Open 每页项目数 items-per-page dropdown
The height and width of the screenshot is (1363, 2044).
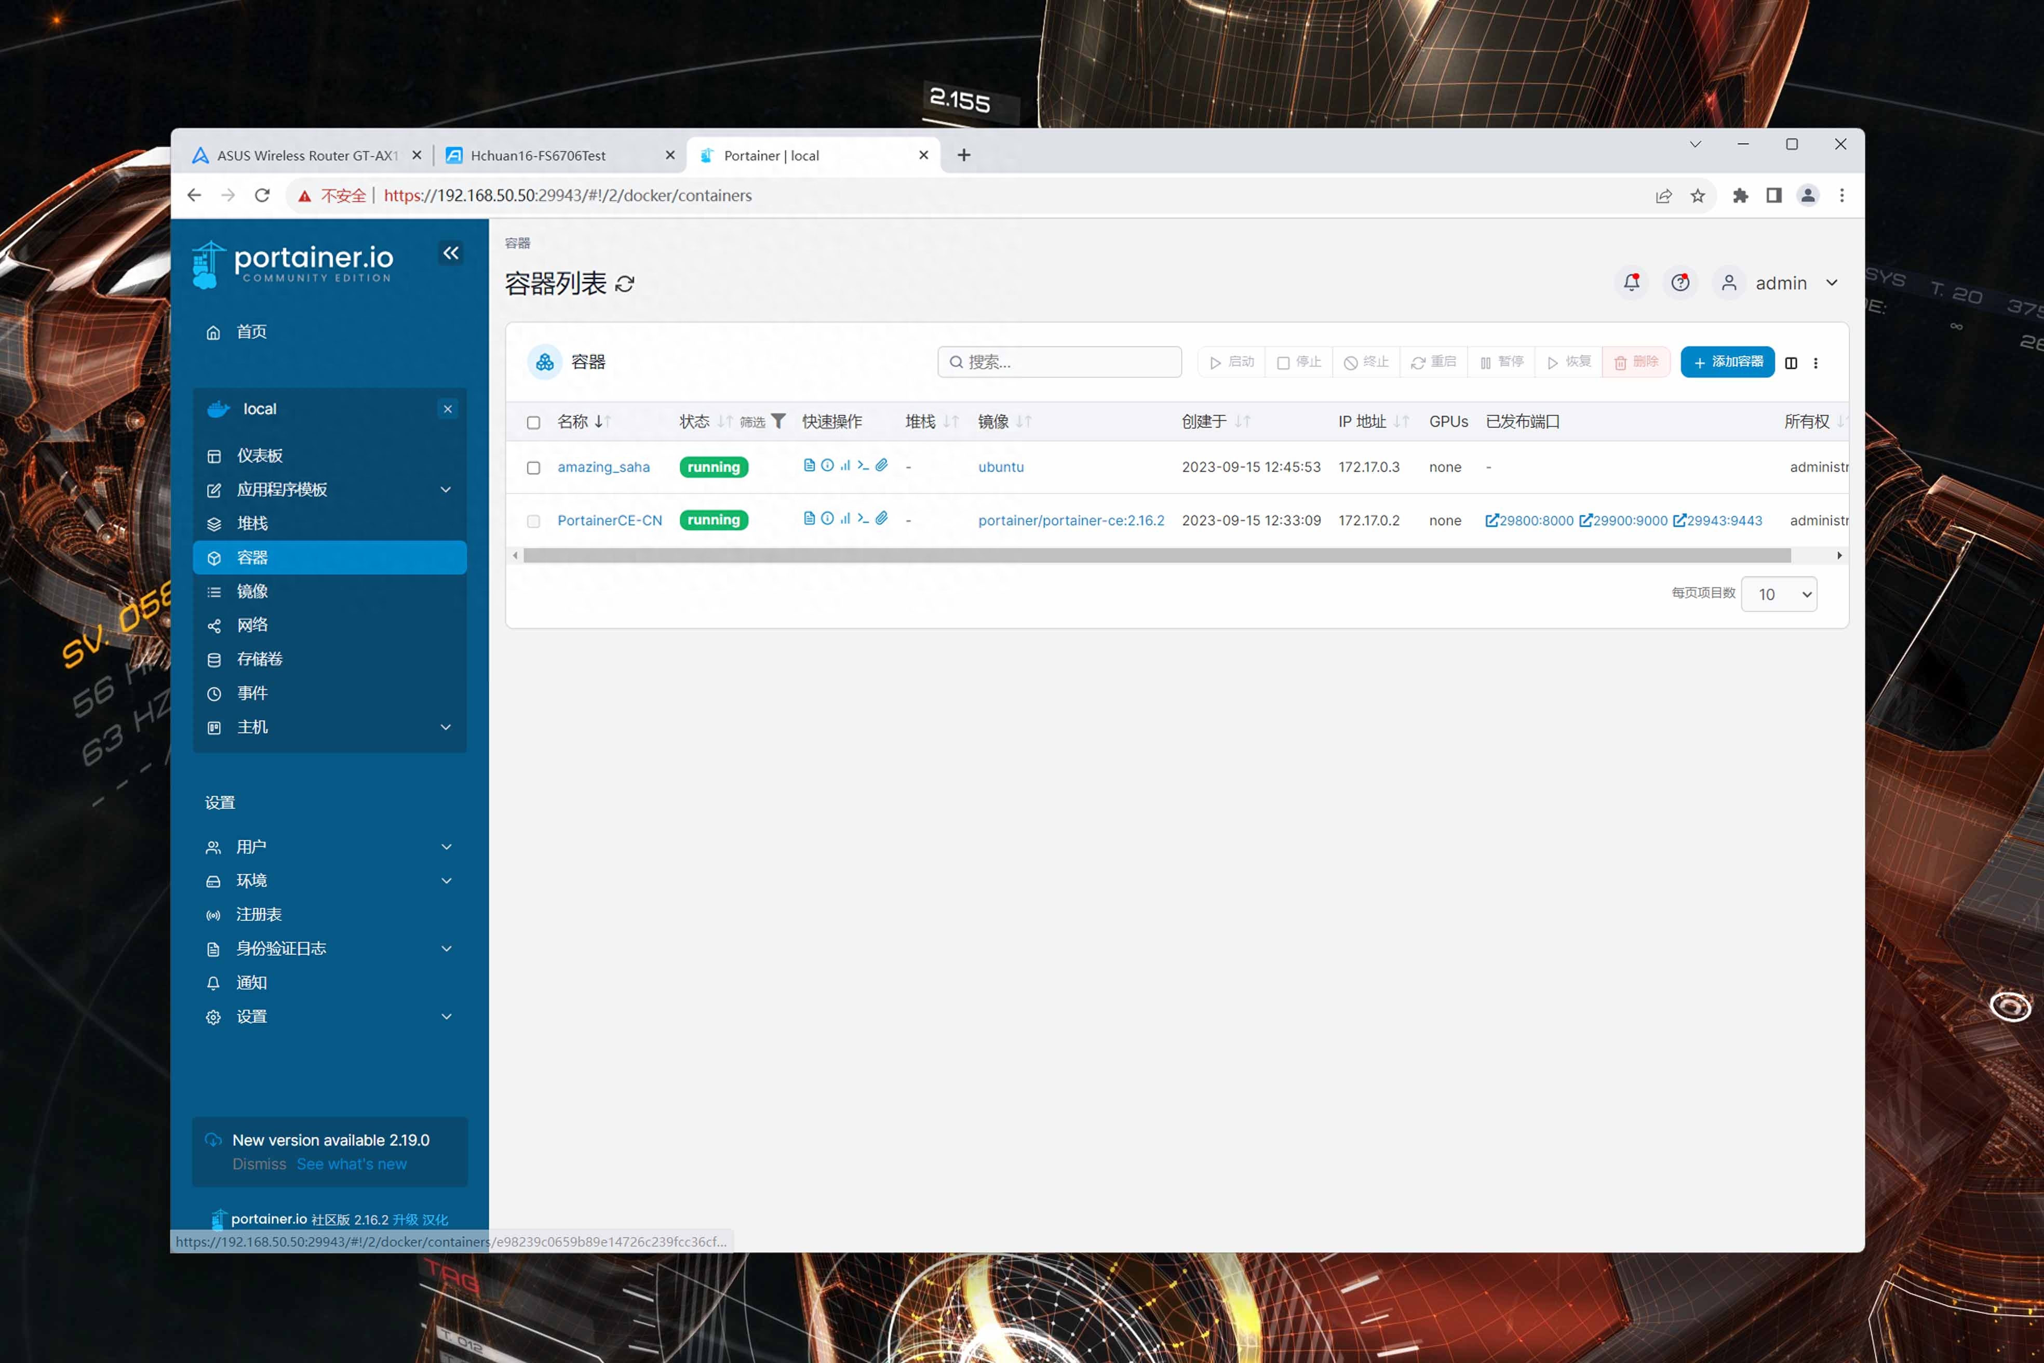1778,594
